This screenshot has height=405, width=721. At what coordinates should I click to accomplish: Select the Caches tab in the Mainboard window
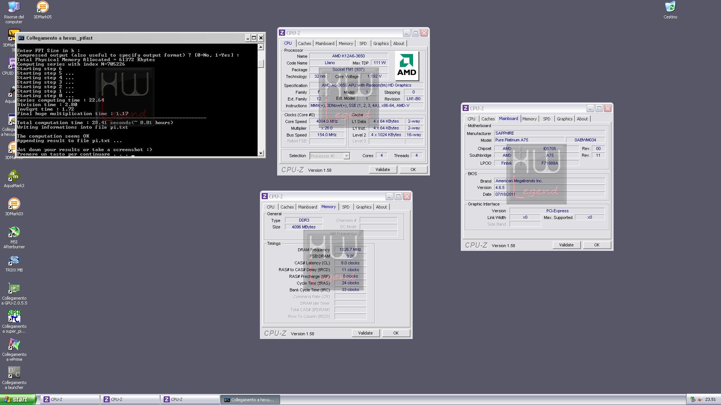pos(488,119)
